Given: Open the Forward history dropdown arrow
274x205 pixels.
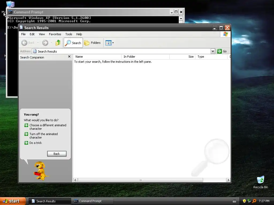Looking at the screenshot, I should point(51,43).
